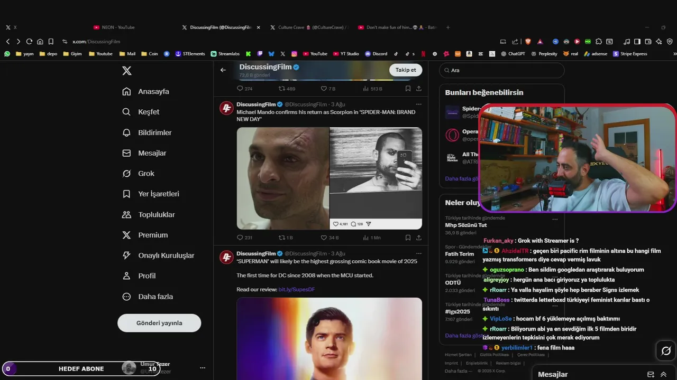Open more options on Michael Mando tweet

tap(419, 104)
